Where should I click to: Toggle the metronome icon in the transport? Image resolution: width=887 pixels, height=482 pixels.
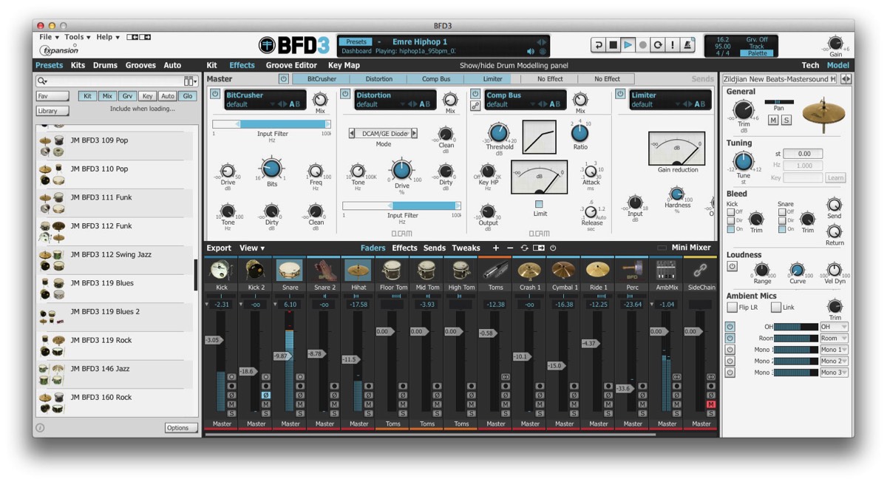coord(687,45)
